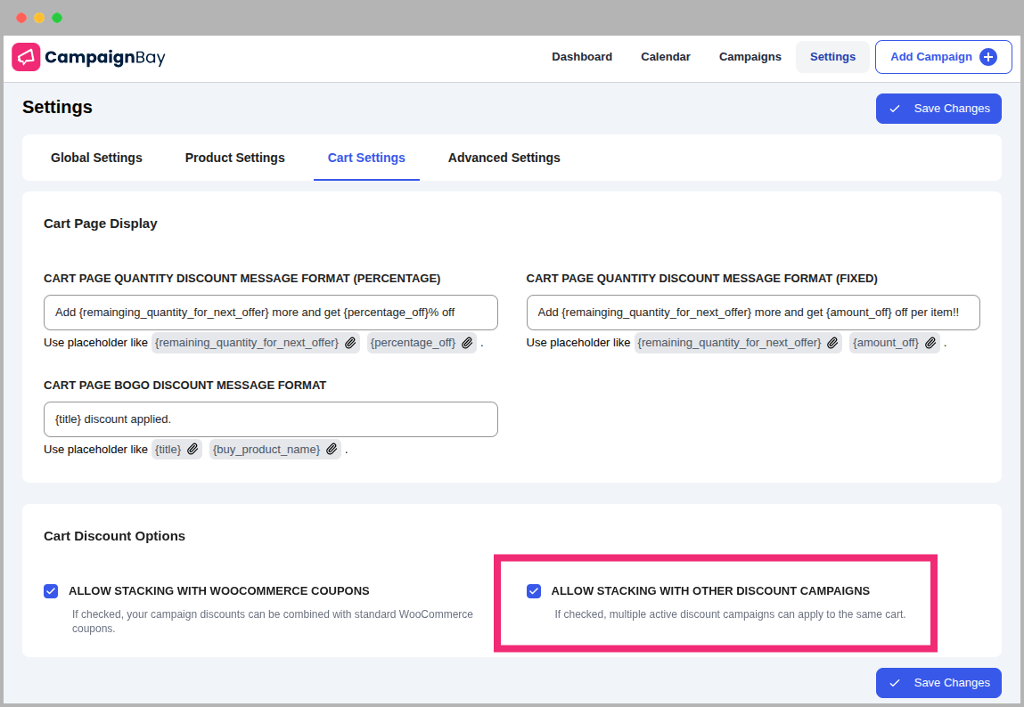This screenshot has height=707, width=1024.
Task: Click the plus icon in Add Campaign
Action: click(x=988, y=57)
